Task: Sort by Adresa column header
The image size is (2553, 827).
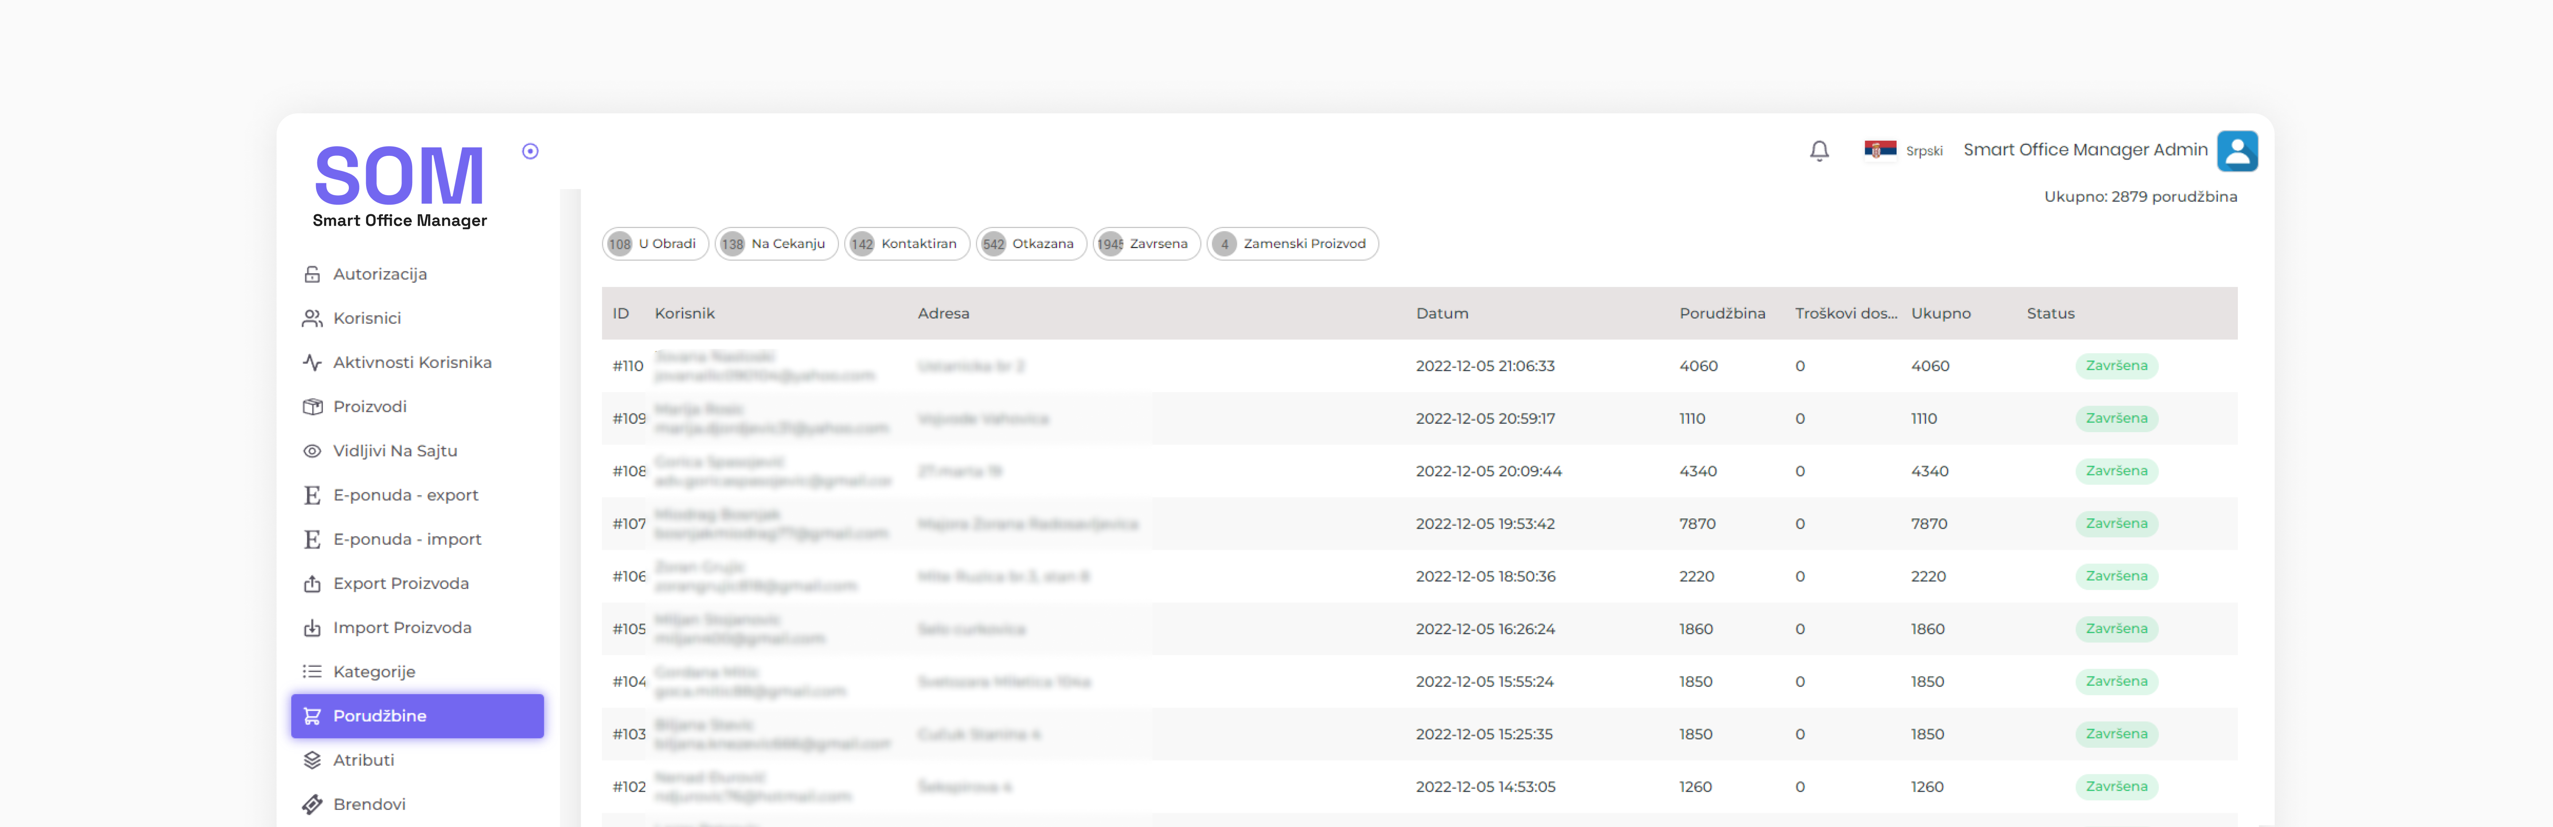Action: (944, 314)
